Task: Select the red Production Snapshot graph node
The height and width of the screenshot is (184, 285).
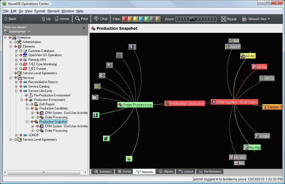Action: pyautogui.click(x=185, y=103)
